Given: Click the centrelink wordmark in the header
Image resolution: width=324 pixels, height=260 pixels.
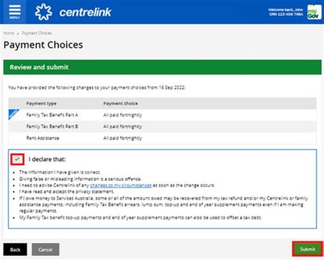Looking at the screenshot, I should pos(85,12).
